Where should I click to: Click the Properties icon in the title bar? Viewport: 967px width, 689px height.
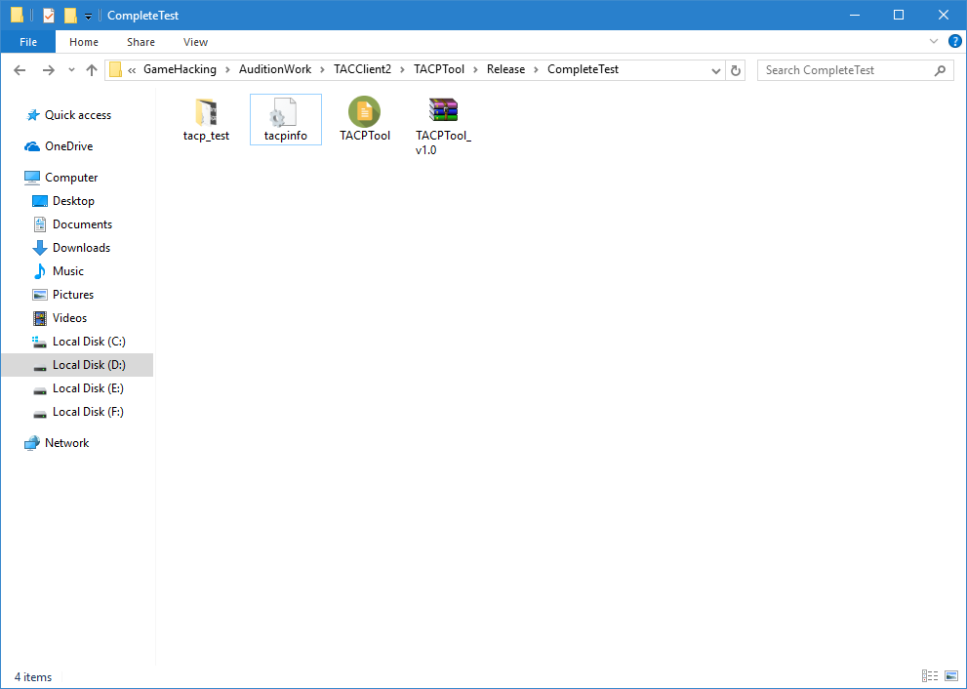49,16
